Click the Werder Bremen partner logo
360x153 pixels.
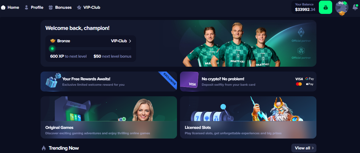[301, 33]
